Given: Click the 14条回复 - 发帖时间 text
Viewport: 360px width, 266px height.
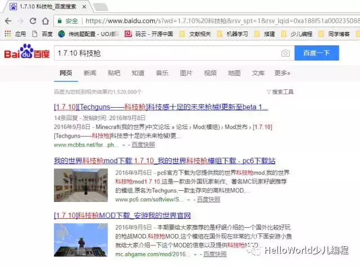Looking at the screenshot, I should tap(100, 118).
